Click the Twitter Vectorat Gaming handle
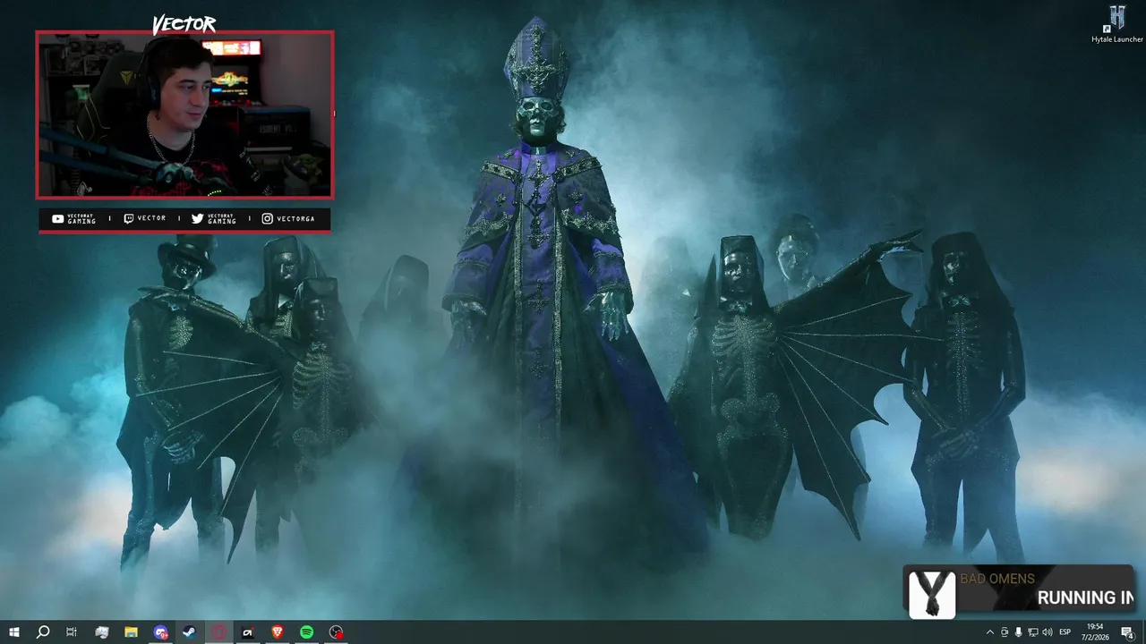 214,219
